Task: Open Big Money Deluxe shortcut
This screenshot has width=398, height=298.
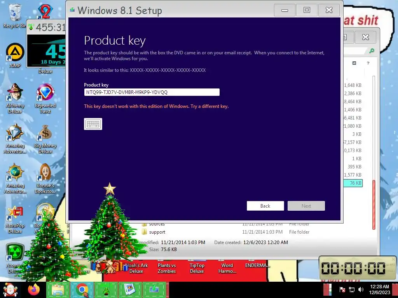Action: click(x=45, y=139)
